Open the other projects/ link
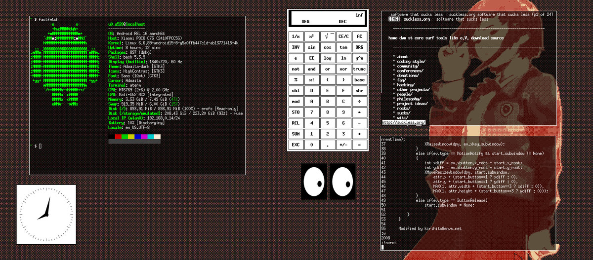Image resolution: width=593 pixels, height=260 pixels. (x=414, y=89)
